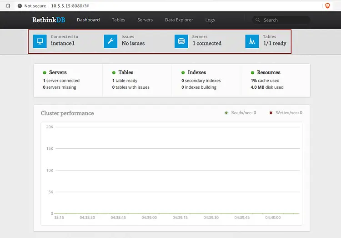Viewport: 341px width, 238px height.
Task: Click '4.0 MB disk used' text
Action: tap(267, 87)
